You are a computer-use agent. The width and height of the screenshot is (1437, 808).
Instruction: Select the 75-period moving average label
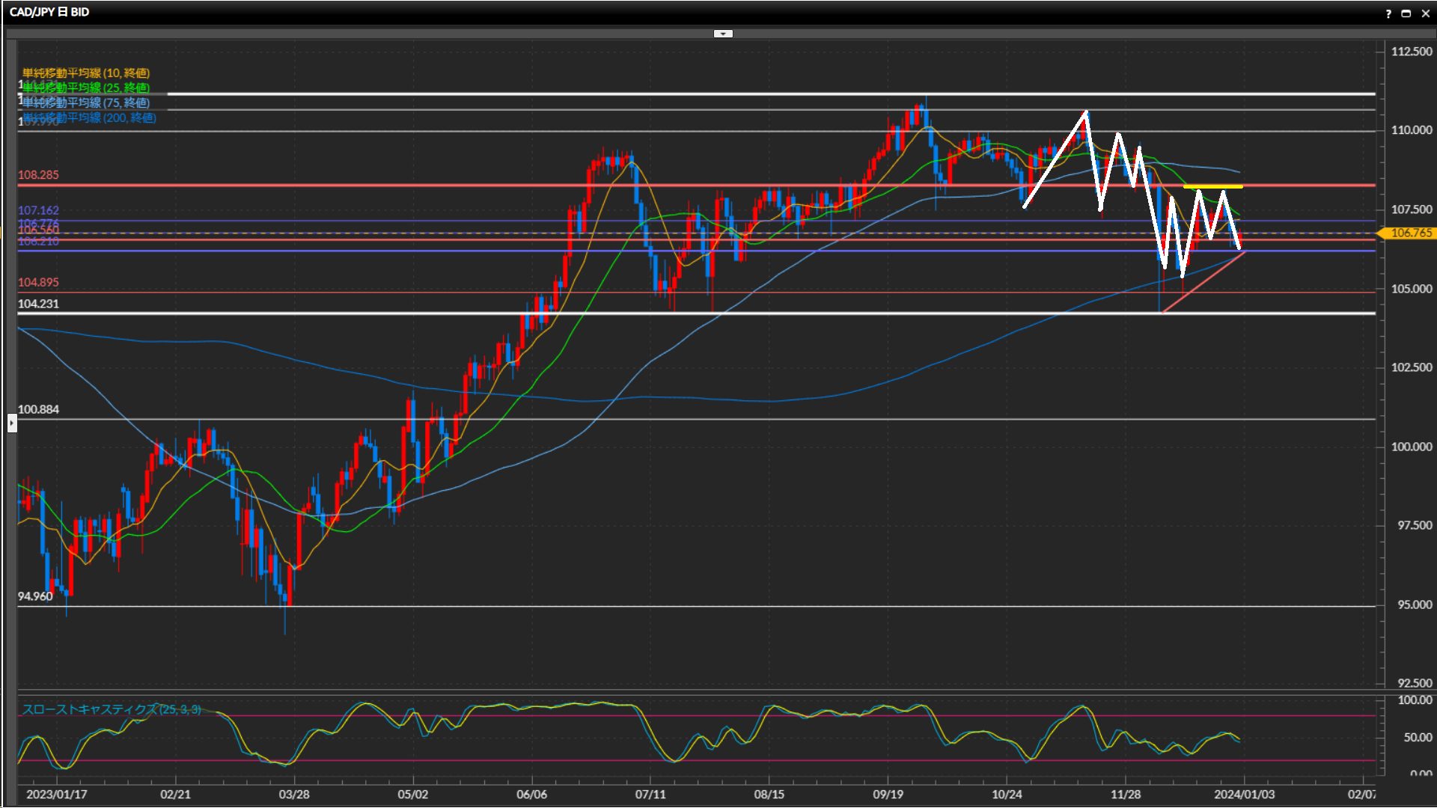pos(85,102)
